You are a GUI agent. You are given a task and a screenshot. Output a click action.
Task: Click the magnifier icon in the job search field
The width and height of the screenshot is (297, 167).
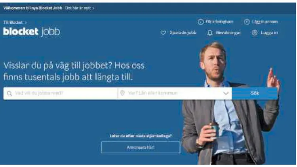10,93
